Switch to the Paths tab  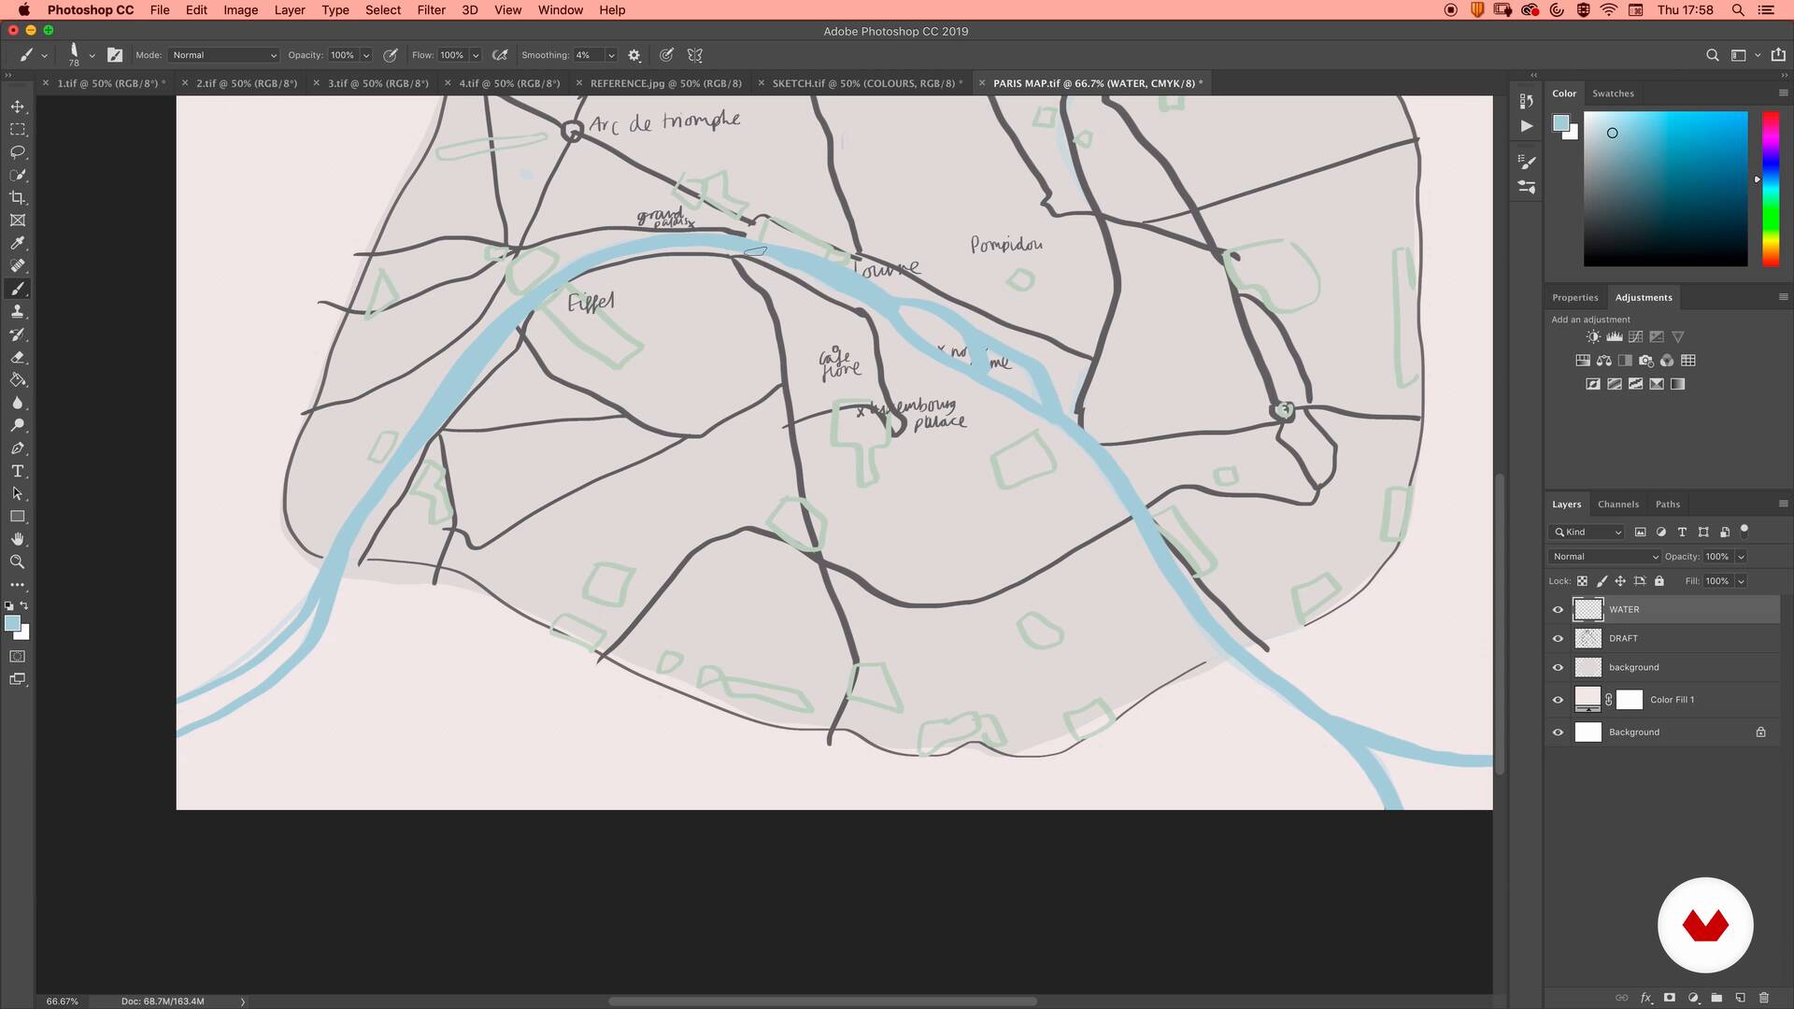1668,504
